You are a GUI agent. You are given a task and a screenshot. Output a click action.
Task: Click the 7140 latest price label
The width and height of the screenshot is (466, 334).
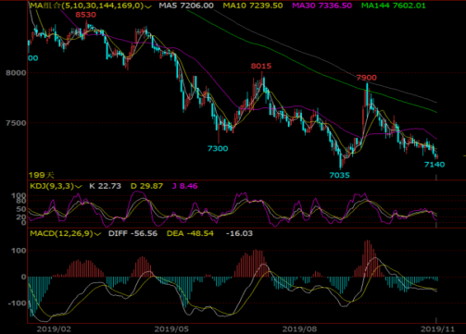point(435,165)
